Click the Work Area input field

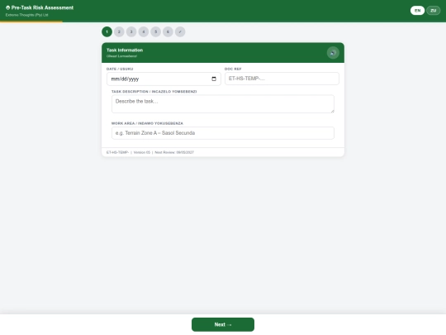point(223,133)
